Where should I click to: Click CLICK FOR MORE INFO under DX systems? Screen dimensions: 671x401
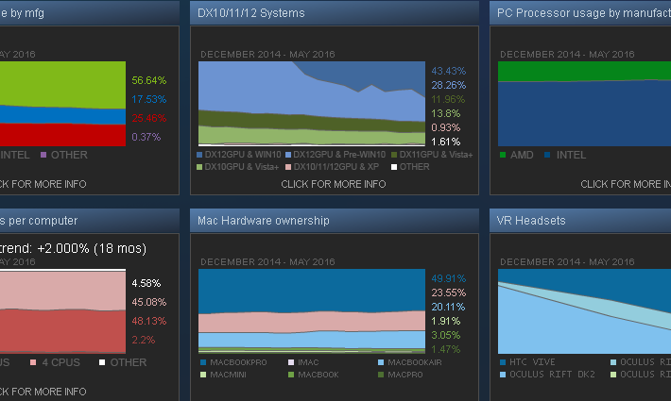point(334,184)
